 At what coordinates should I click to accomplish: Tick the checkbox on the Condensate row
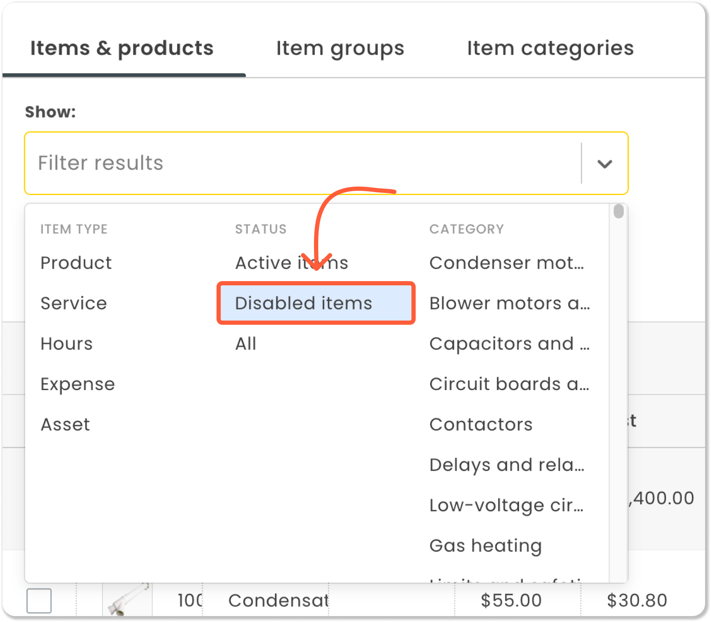[x=39, y=600]
